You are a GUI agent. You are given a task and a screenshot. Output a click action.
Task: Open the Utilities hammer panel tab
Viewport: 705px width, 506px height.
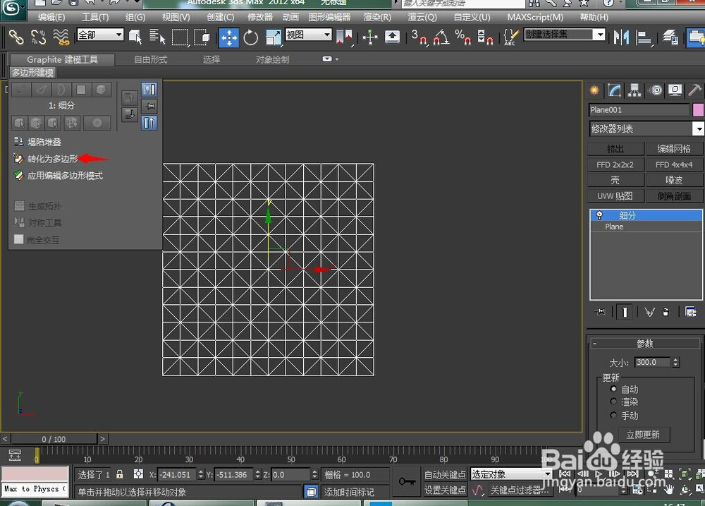tap(694, 90)
